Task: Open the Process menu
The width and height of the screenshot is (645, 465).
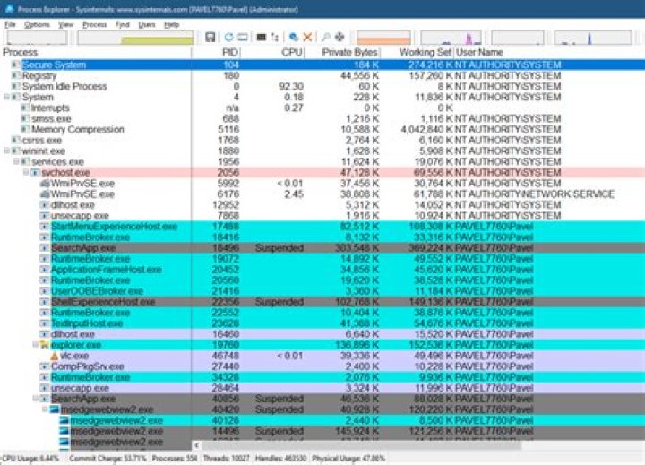Action: (x=94, y=25)
